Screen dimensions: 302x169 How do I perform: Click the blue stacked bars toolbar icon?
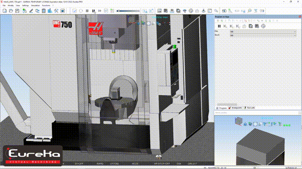(50, 11)
